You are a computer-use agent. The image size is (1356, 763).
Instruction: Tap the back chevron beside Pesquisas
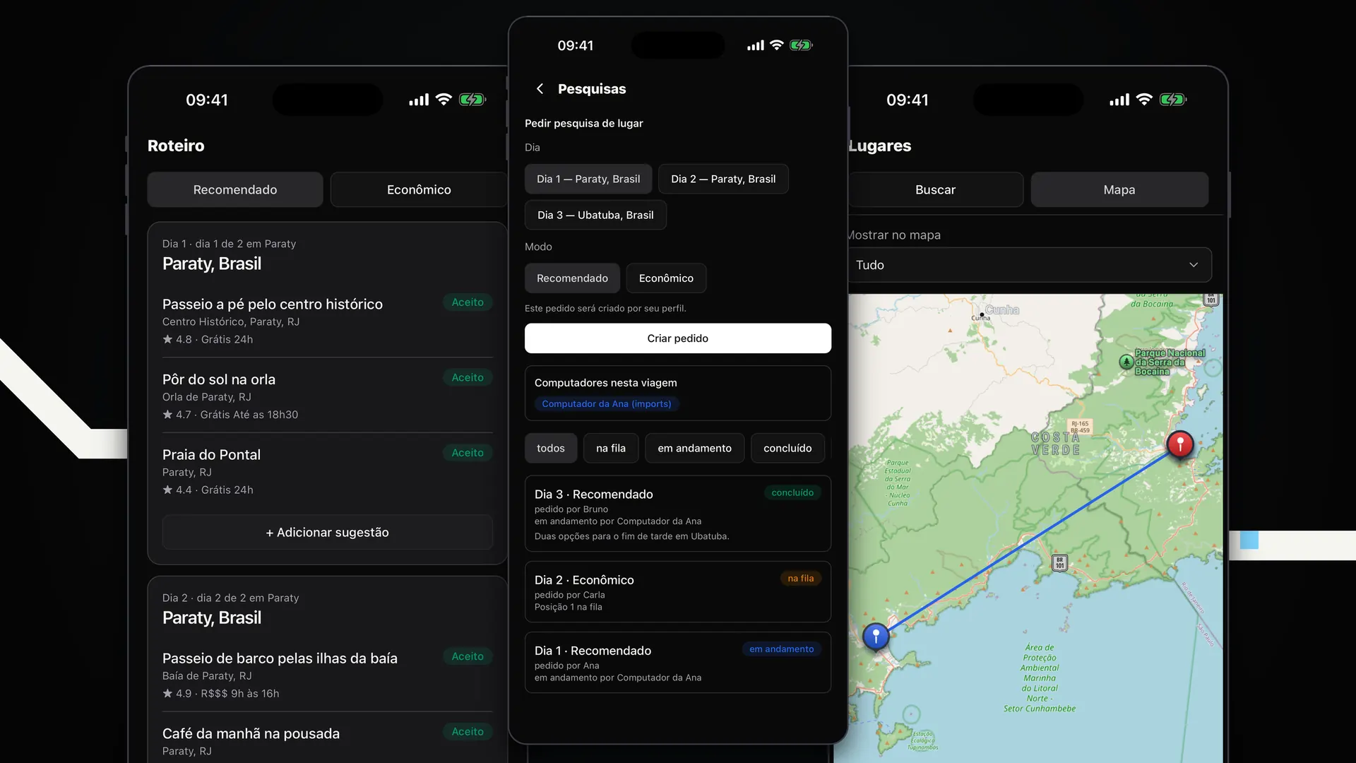(x=540, y=89)
